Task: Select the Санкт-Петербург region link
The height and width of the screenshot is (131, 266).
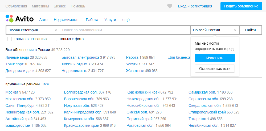Action: point(20,105)
